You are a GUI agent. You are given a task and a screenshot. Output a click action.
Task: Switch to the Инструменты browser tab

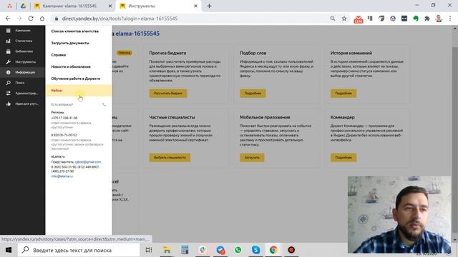point(142,6)
